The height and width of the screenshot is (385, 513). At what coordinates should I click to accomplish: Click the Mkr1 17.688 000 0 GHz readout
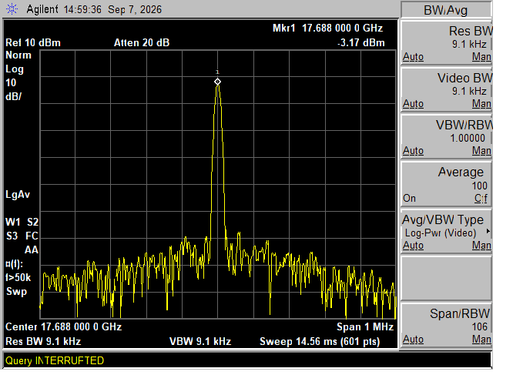tap(327, 28)
